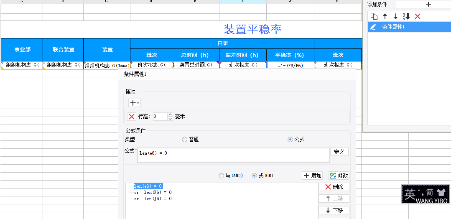Viewport: 451px width, 219px height.
Task: Choose the 或(OR) radio option
Action: tap(254, 176)
